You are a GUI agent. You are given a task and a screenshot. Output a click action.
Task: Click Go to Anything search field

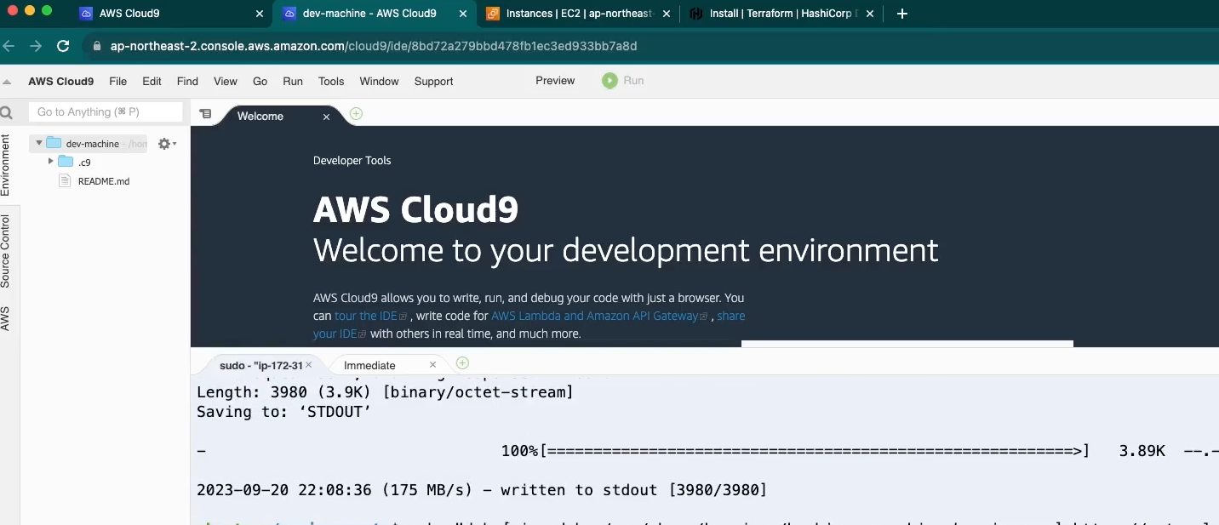click(106, 112)
